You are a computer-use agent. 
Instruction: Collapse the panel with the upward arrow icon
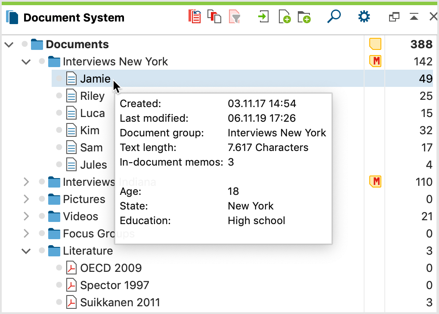click(414, 17)
